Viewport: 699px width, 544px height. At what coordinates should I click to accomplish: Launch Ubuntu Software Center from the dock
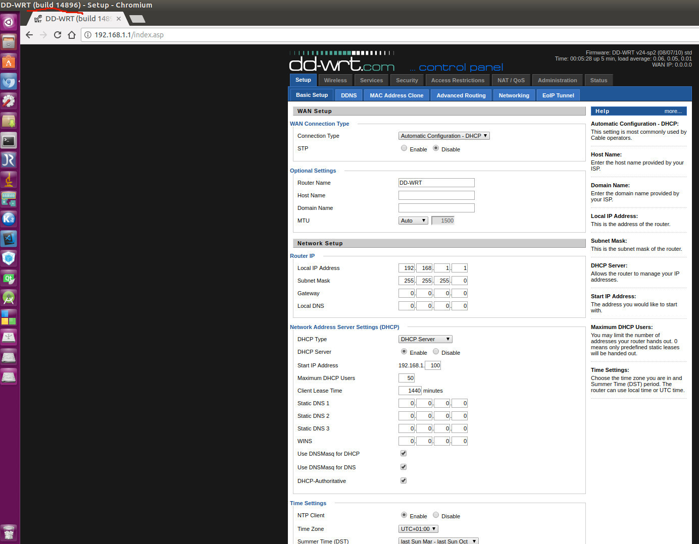pos(9,62)
